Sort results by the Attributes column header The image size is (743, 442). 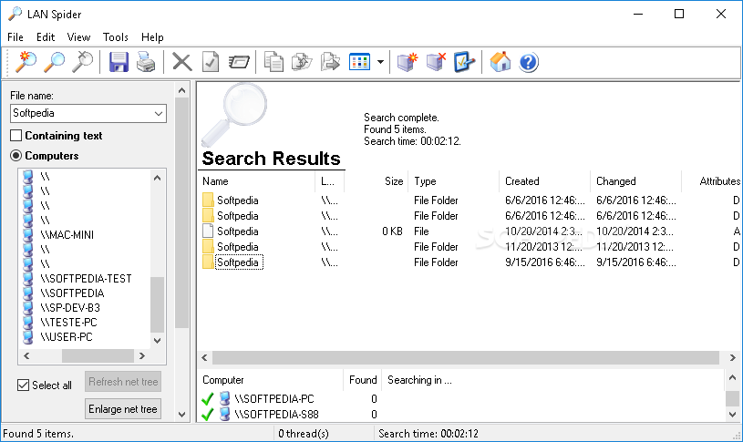pyautogui.click(x=712, y=181)
